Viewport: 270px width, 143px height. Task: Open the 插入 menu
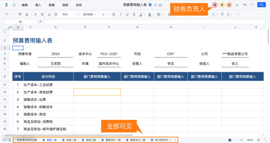point(38,5)
